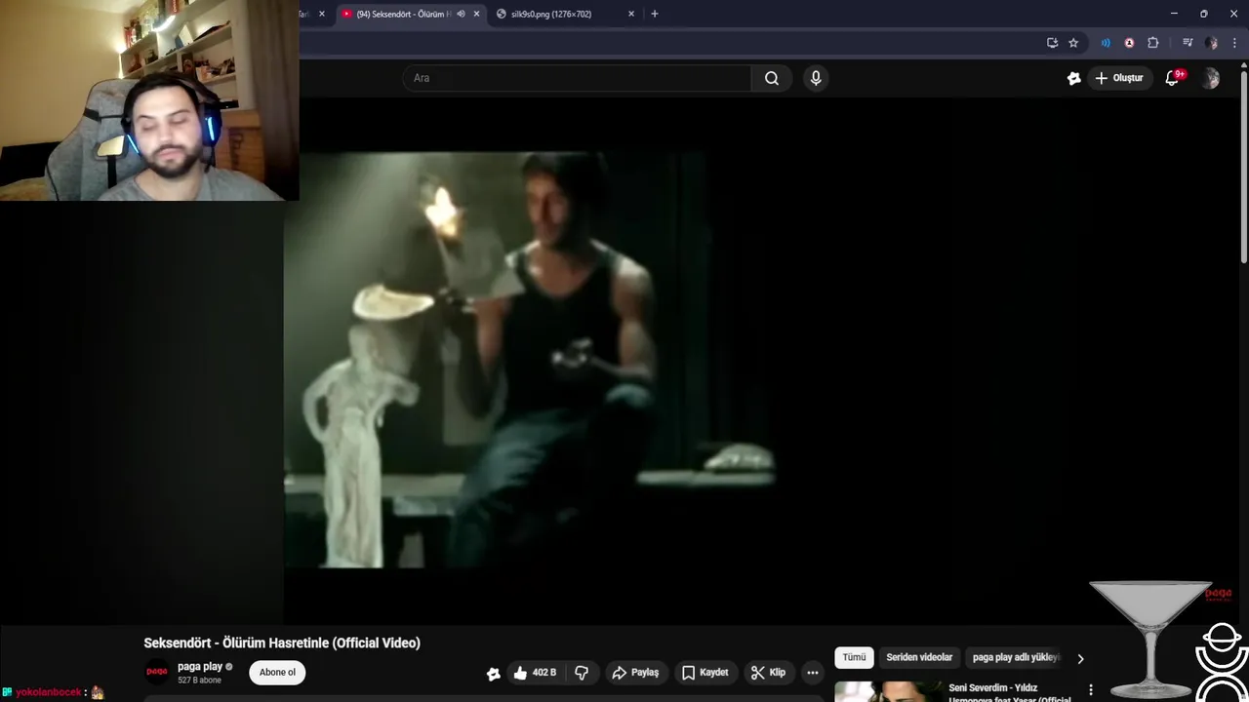Viewport: 1249px width, 702px height.
Task: Open YouTube account avatar menu
Action: (1211, 78)
